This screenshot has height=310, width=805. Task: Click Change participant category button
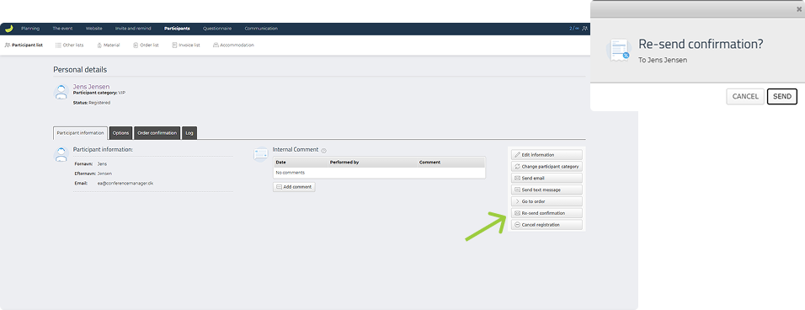click(x=546, y=166)
